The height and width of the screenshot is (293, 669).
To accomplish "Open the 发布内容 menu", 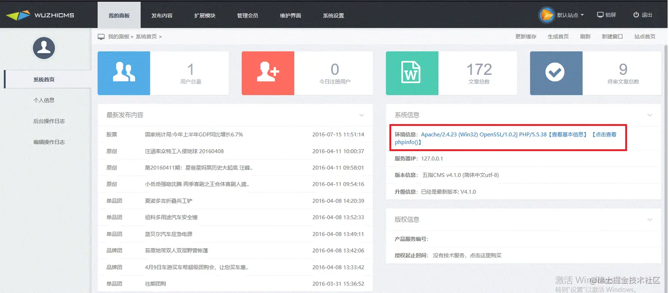I will tap(162, 15).
